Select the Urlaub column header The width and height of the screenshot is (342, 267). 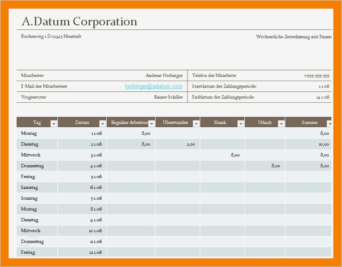click(x=265, y=122)
